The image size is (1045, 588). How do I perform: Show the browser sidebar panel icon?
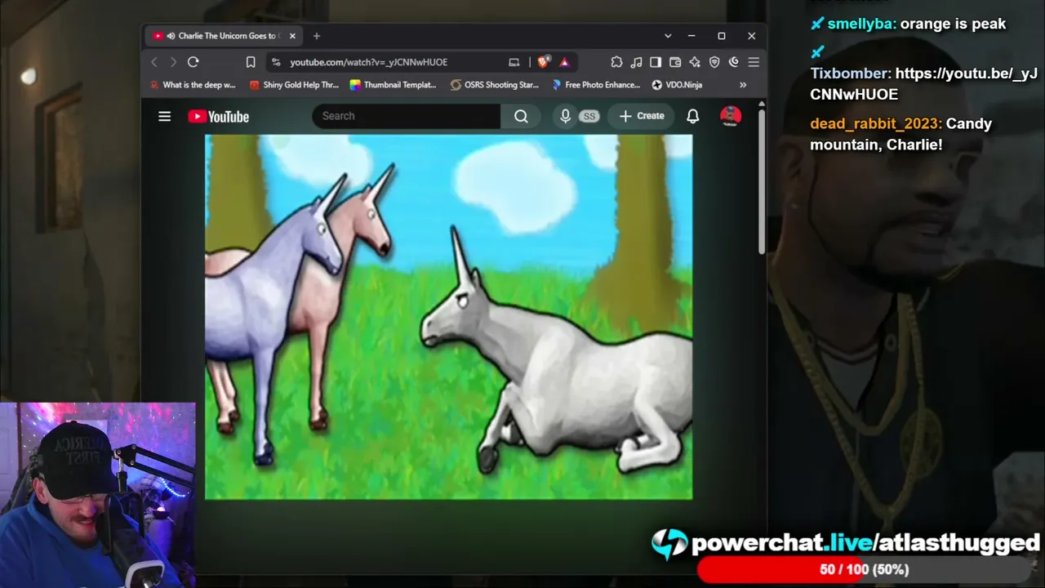(656, 62)
